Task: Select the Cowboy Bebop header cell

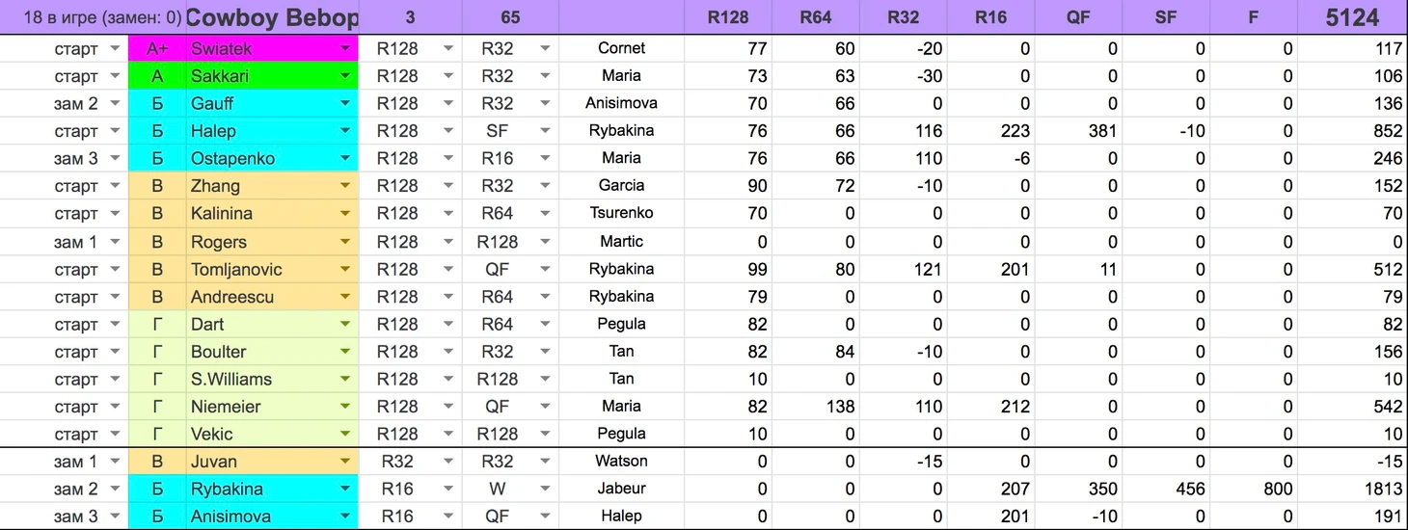Action: pyautogui.click(x=272, y=17)
